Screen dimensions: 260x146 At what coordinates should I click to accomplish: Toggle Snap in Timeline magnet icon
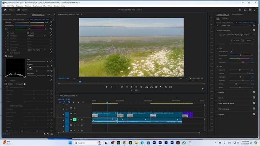[x=65, y=102]
